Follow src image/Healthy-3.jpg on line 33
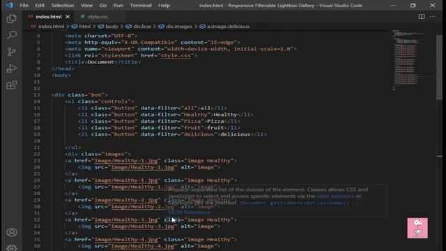 tap(142, 227)
